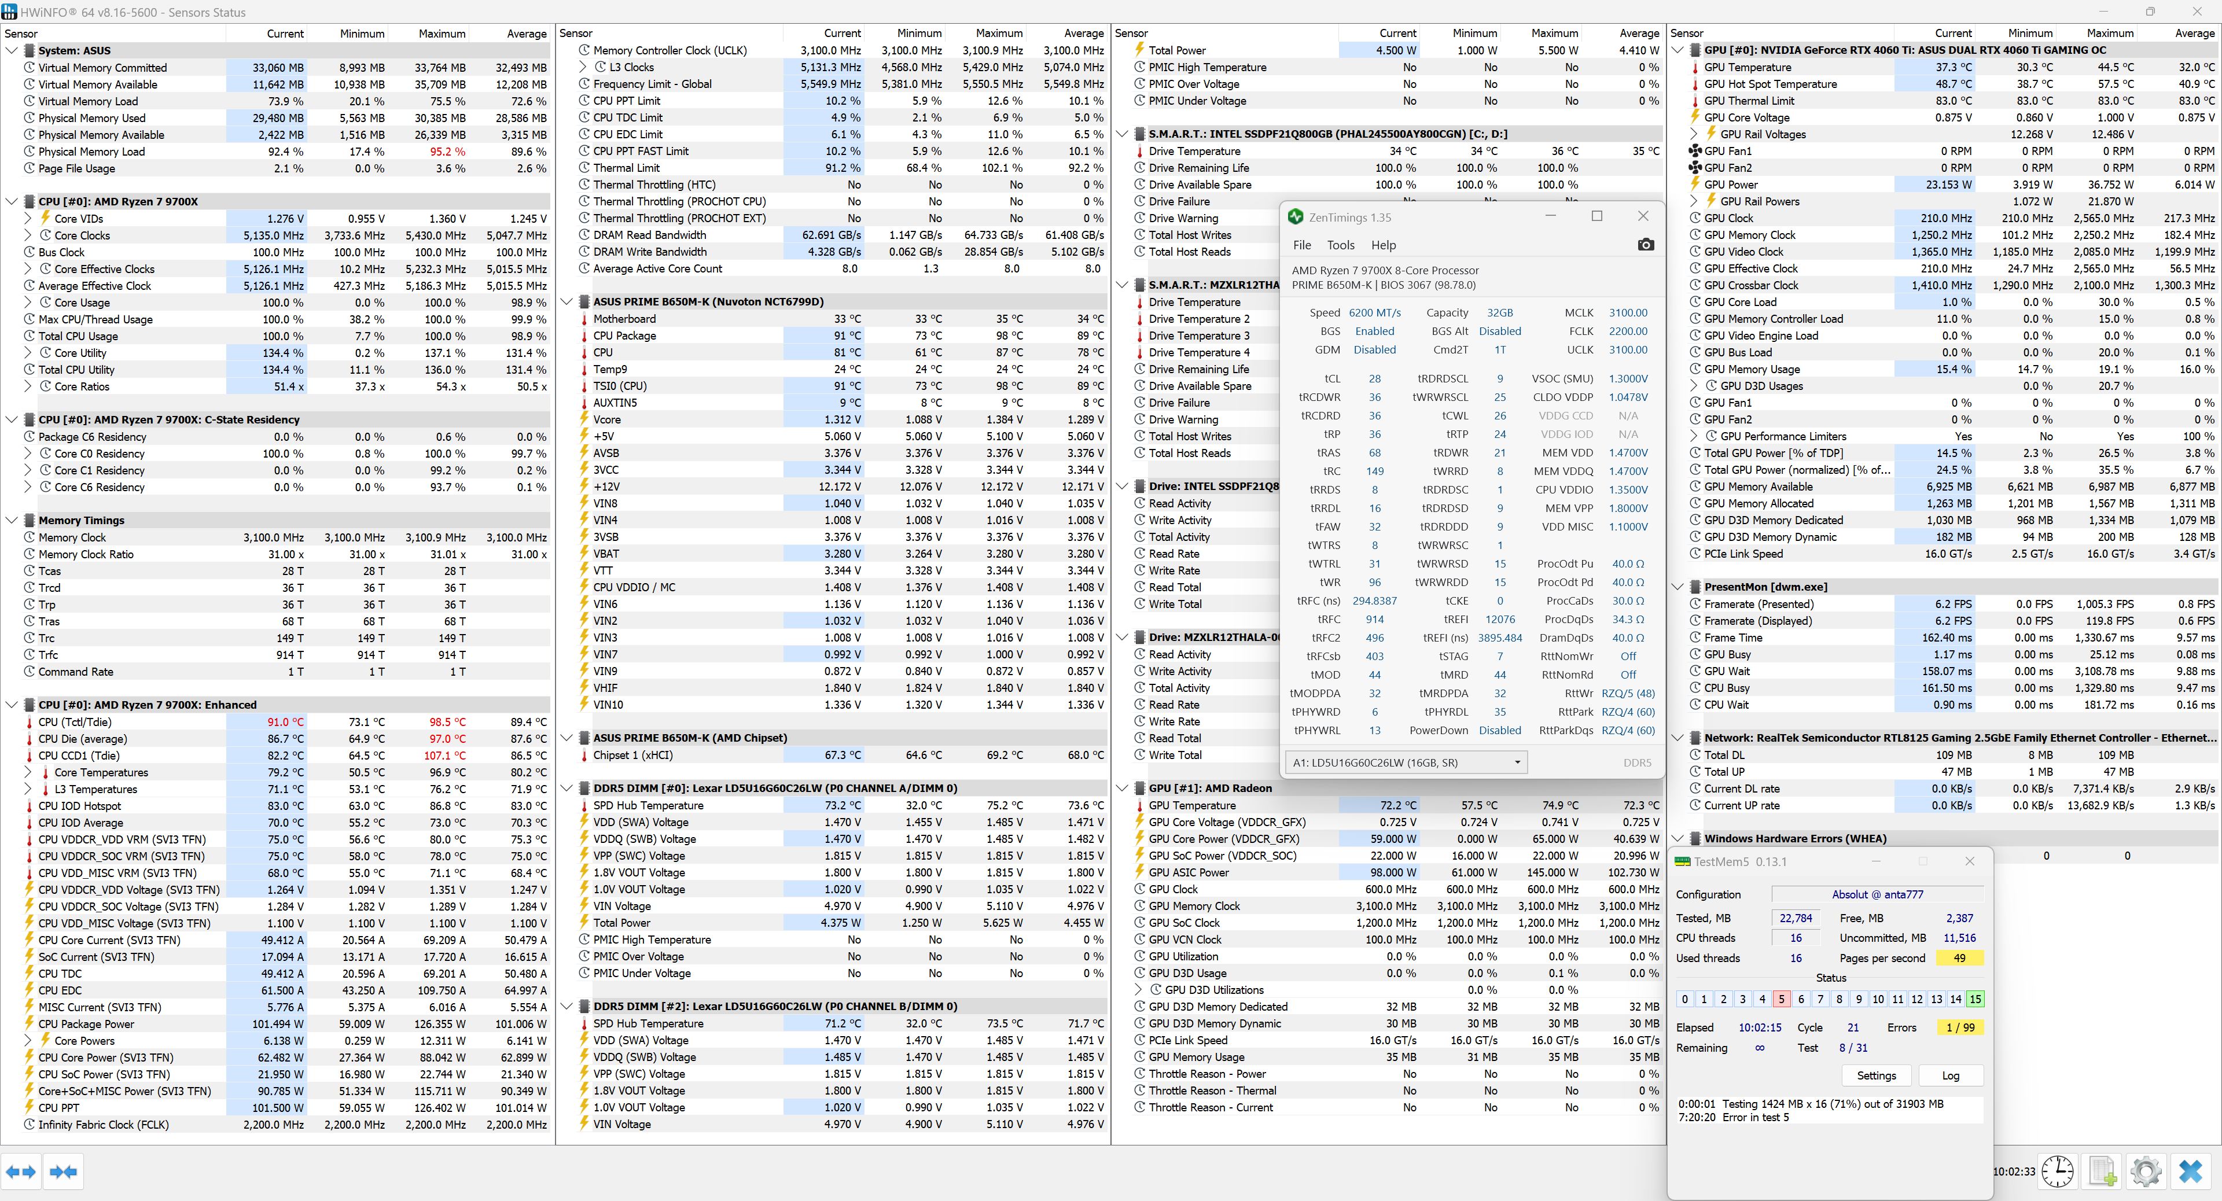
Task: Select thread 5 status box in TestMem5
Action: point(1781,999)
